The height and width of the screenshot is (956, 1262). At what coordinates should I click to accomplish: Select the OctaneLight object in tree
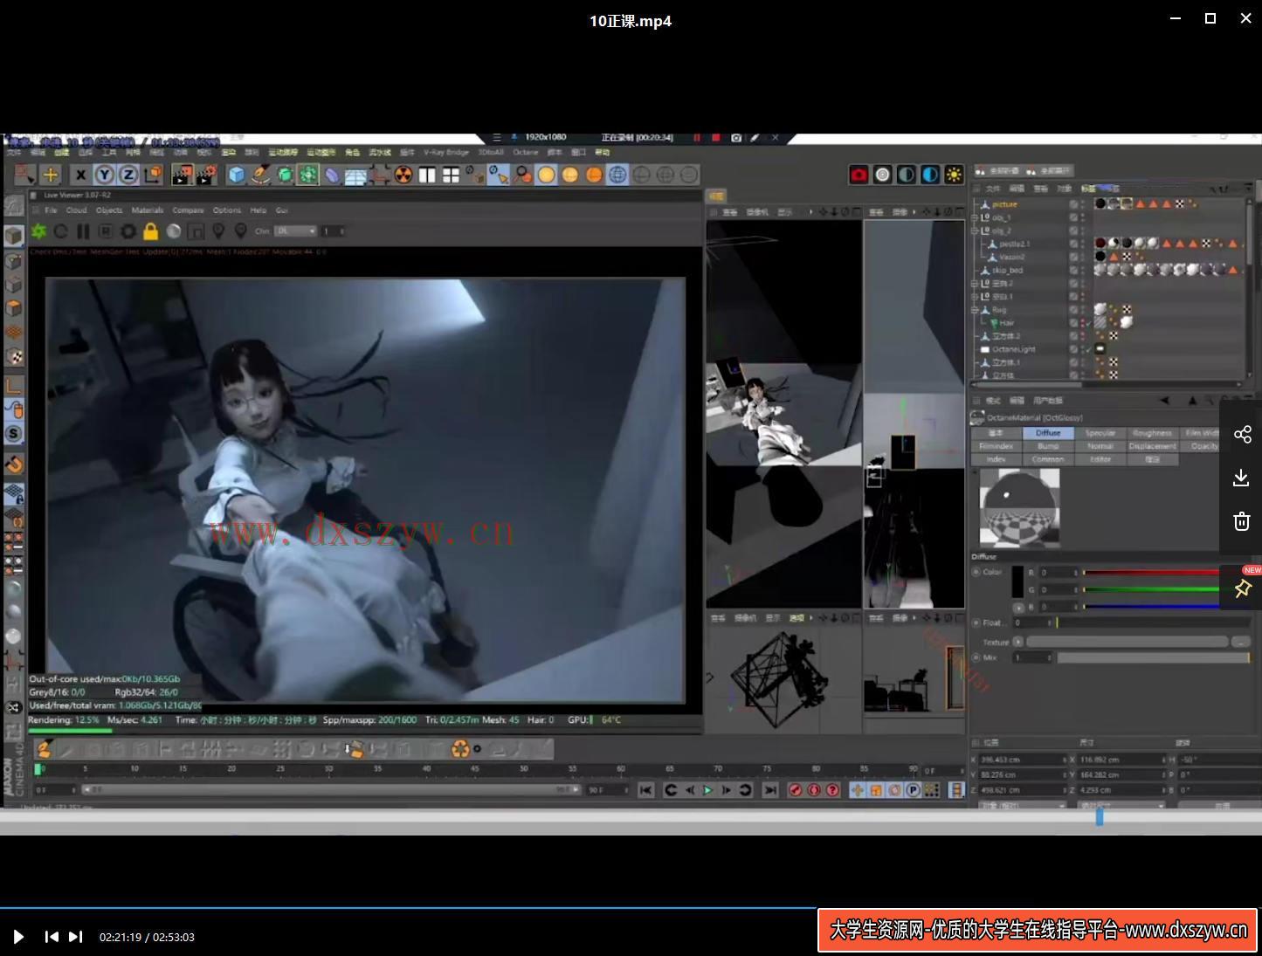[x=1013, y=349]
